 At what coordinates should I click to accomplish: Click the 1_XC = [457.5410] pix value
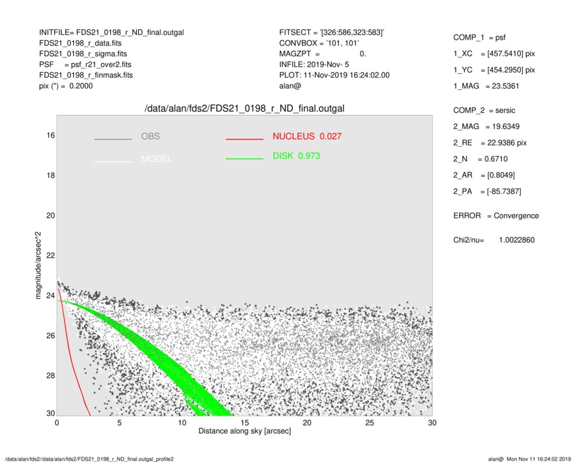[494, 54]
